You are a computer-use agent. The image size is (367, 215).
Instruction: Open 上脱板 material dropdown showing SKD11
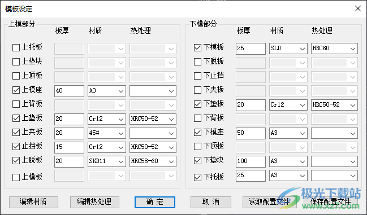pos(107,161)
